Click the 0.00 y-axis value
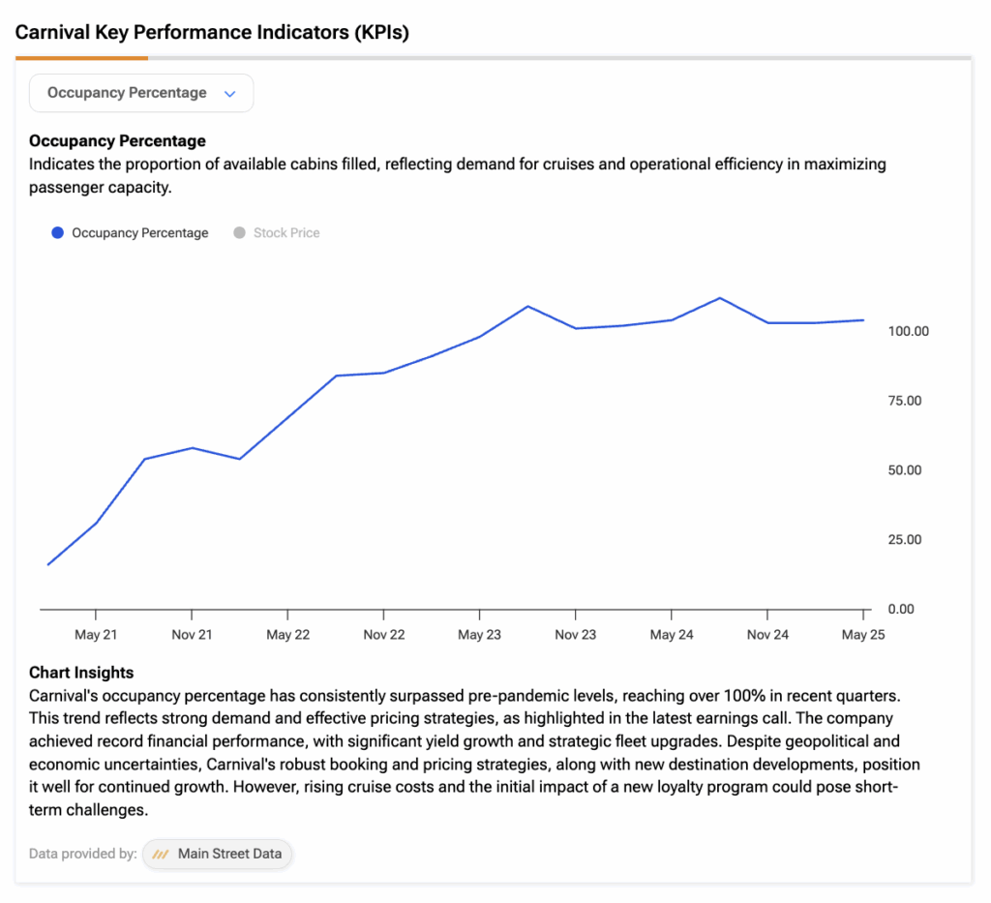991x903 pixels. point(901,609)
